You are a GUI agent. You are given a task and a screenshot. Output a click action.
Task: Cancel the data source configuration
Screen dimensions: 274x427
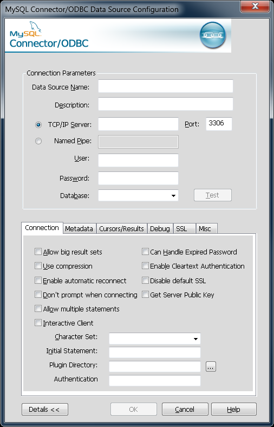185,409
